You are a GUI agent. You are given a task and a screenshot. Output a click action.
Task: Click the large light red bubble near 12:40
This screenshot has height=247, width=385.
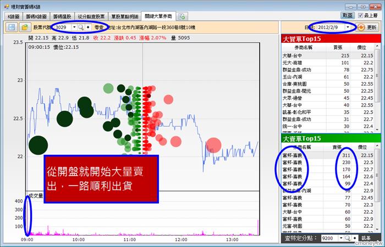pos(213,145)
